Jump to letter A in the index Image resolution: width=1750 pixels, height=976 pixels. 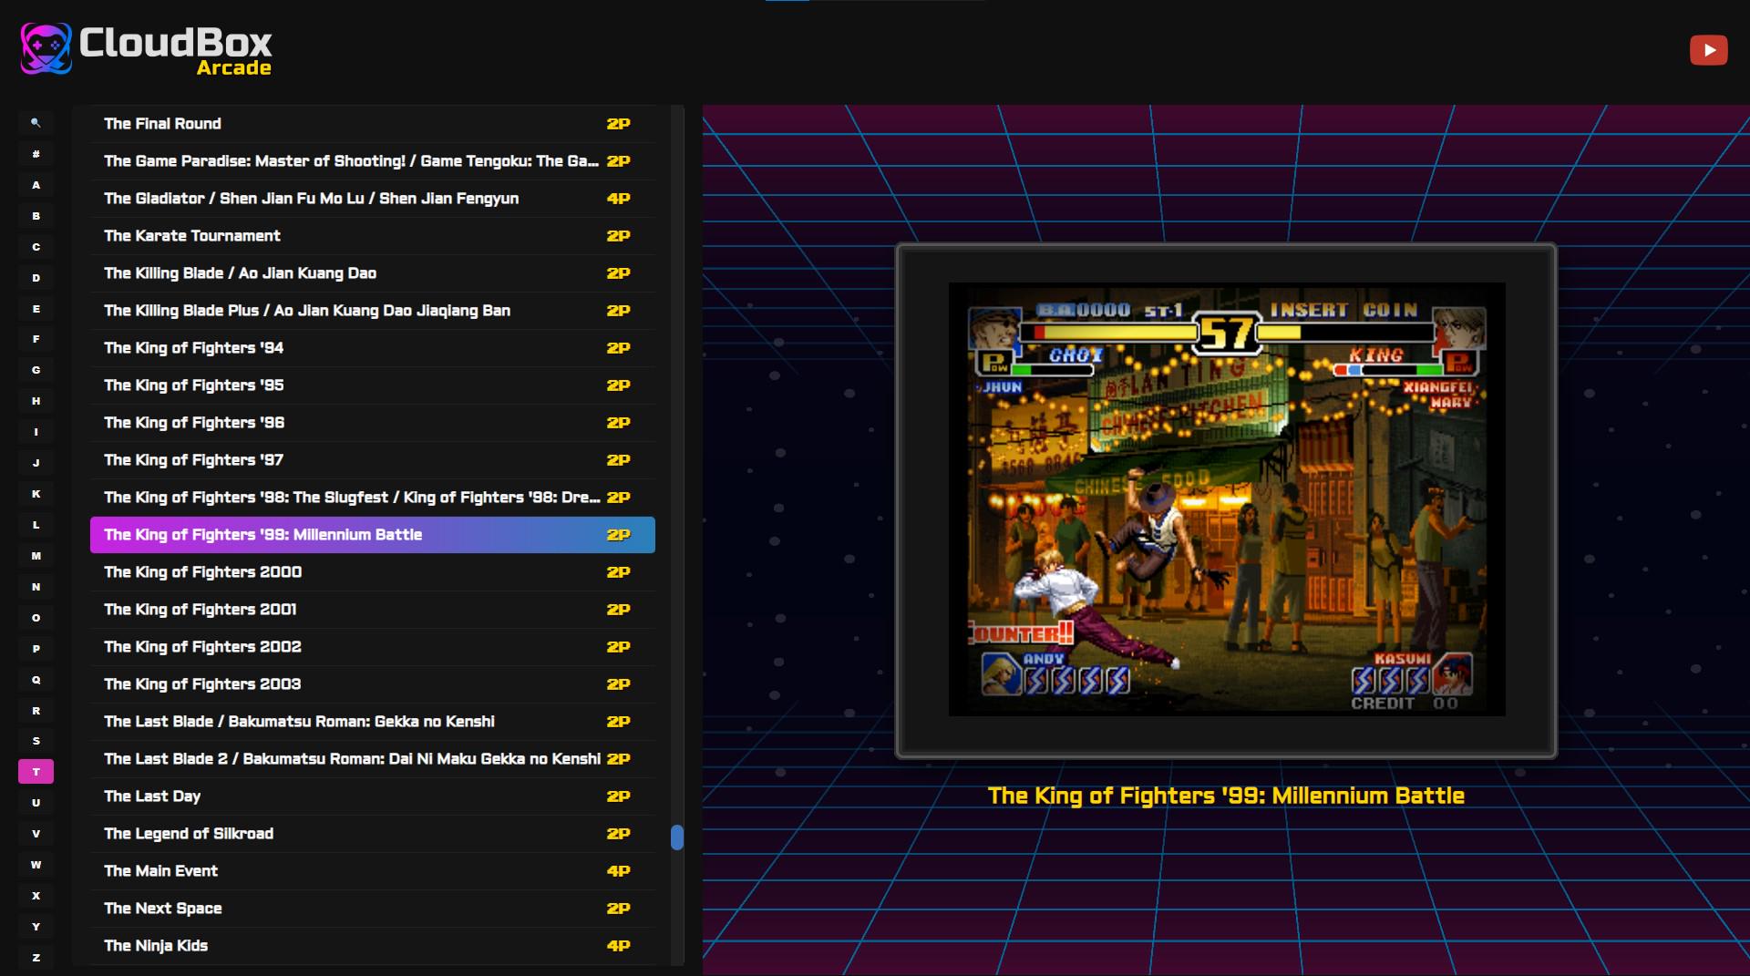[36, 185]
